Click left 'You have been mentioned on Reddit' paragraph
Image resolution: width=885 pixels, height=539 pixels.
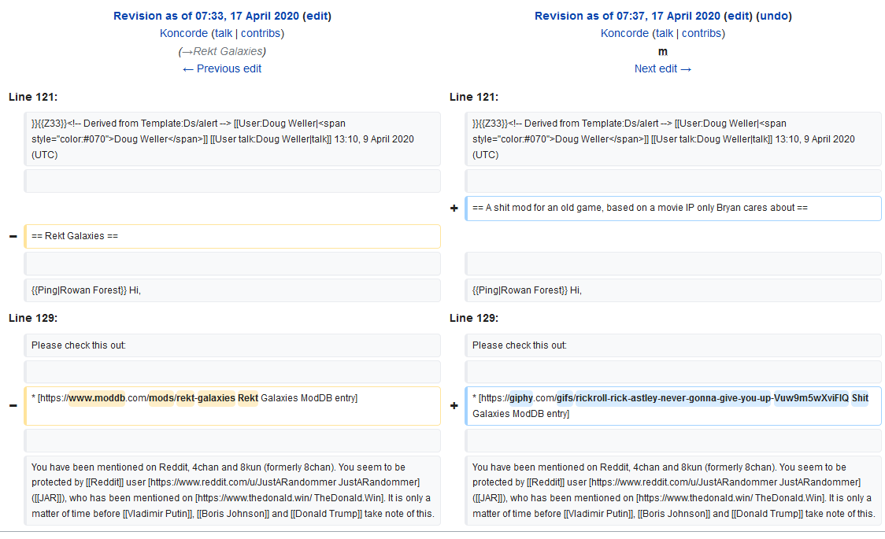point(232,490)
